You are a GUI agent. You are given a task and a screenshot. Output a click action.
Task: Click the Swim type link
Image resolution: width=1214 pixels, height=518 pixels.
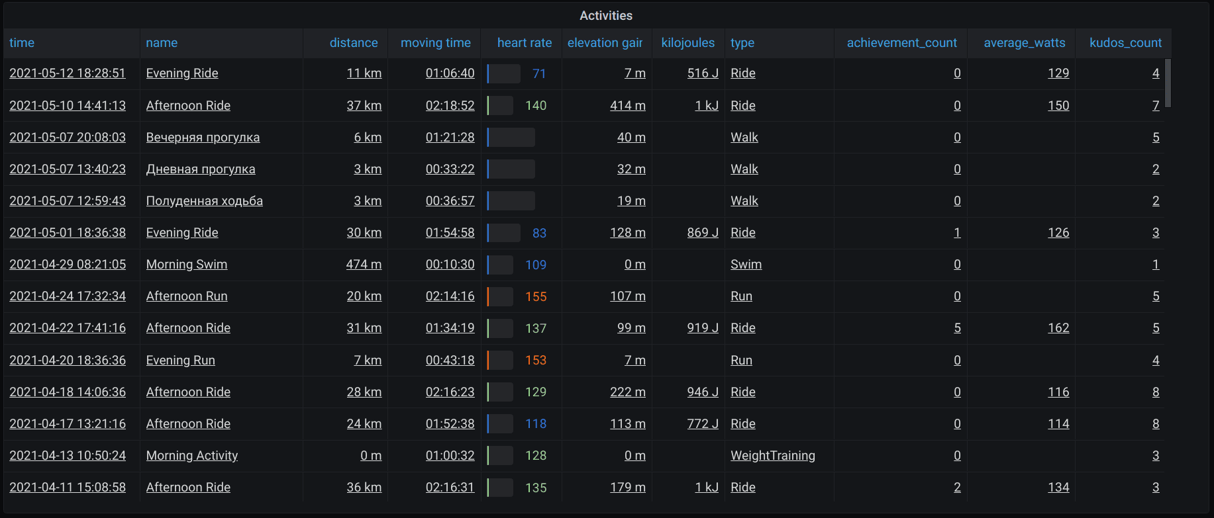(x=746, y=265)
